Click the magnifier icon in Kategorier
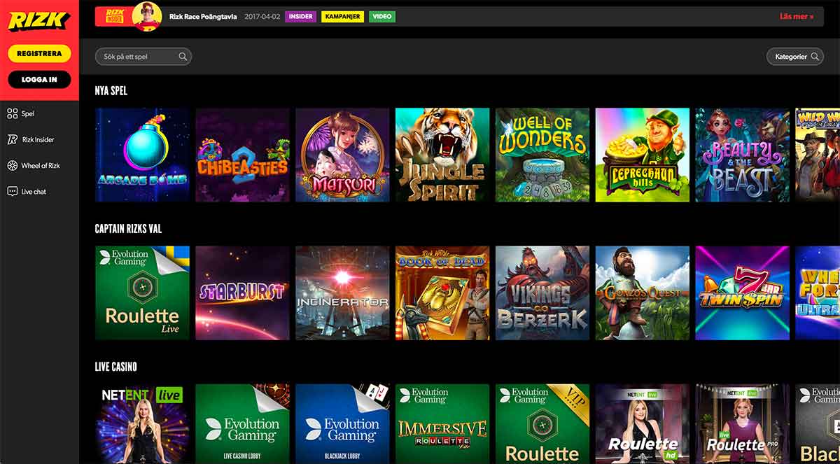This screenshot has width=840, height=464. tap(815, 57)
